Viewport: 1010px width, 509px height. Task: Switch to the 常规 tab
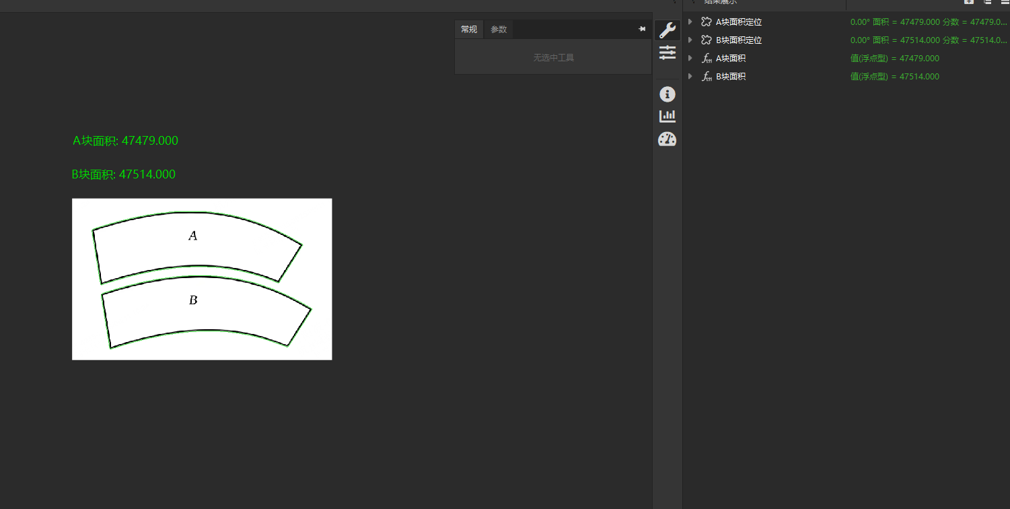[469, 30]
